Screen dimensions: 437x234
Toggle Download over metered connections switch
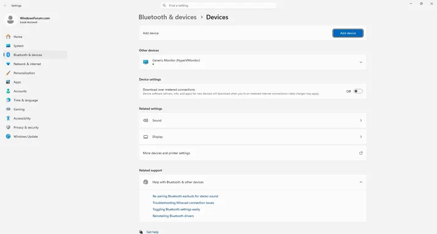point(358,91)
